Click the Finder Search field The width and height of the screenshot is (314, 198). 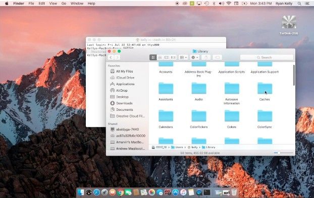click(x=267, y=57)
